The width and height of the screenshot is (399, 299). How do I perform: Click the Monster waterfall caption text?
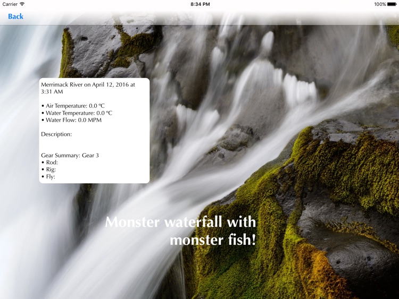click(x=180, y=231)
